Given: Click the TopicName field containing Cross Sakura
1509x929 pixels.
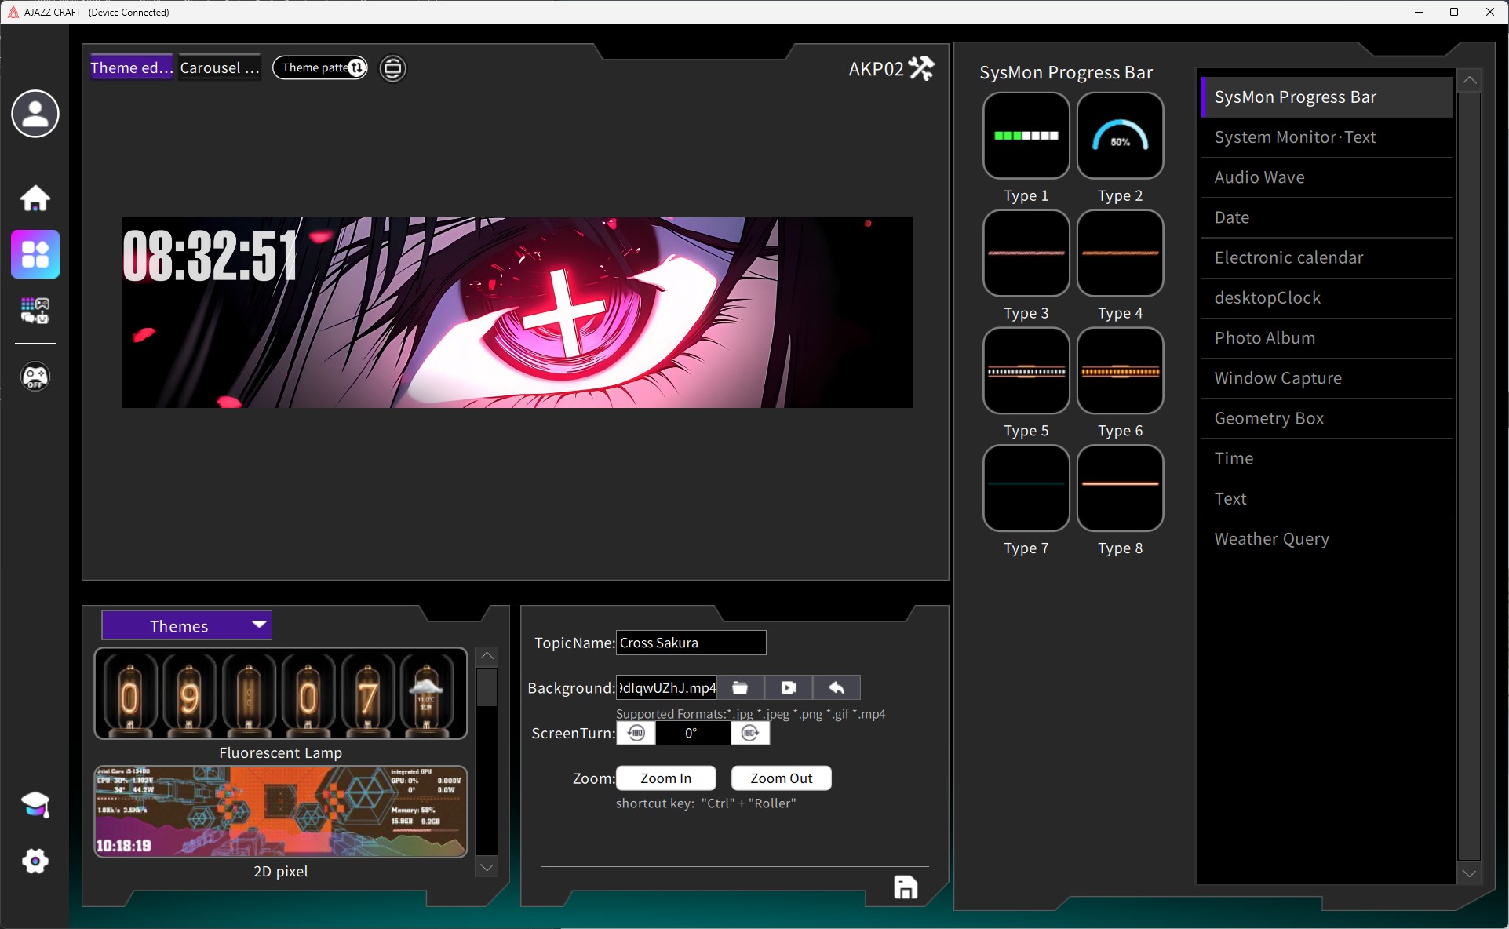Looking at the screenshot, I should tap(691, 643).
